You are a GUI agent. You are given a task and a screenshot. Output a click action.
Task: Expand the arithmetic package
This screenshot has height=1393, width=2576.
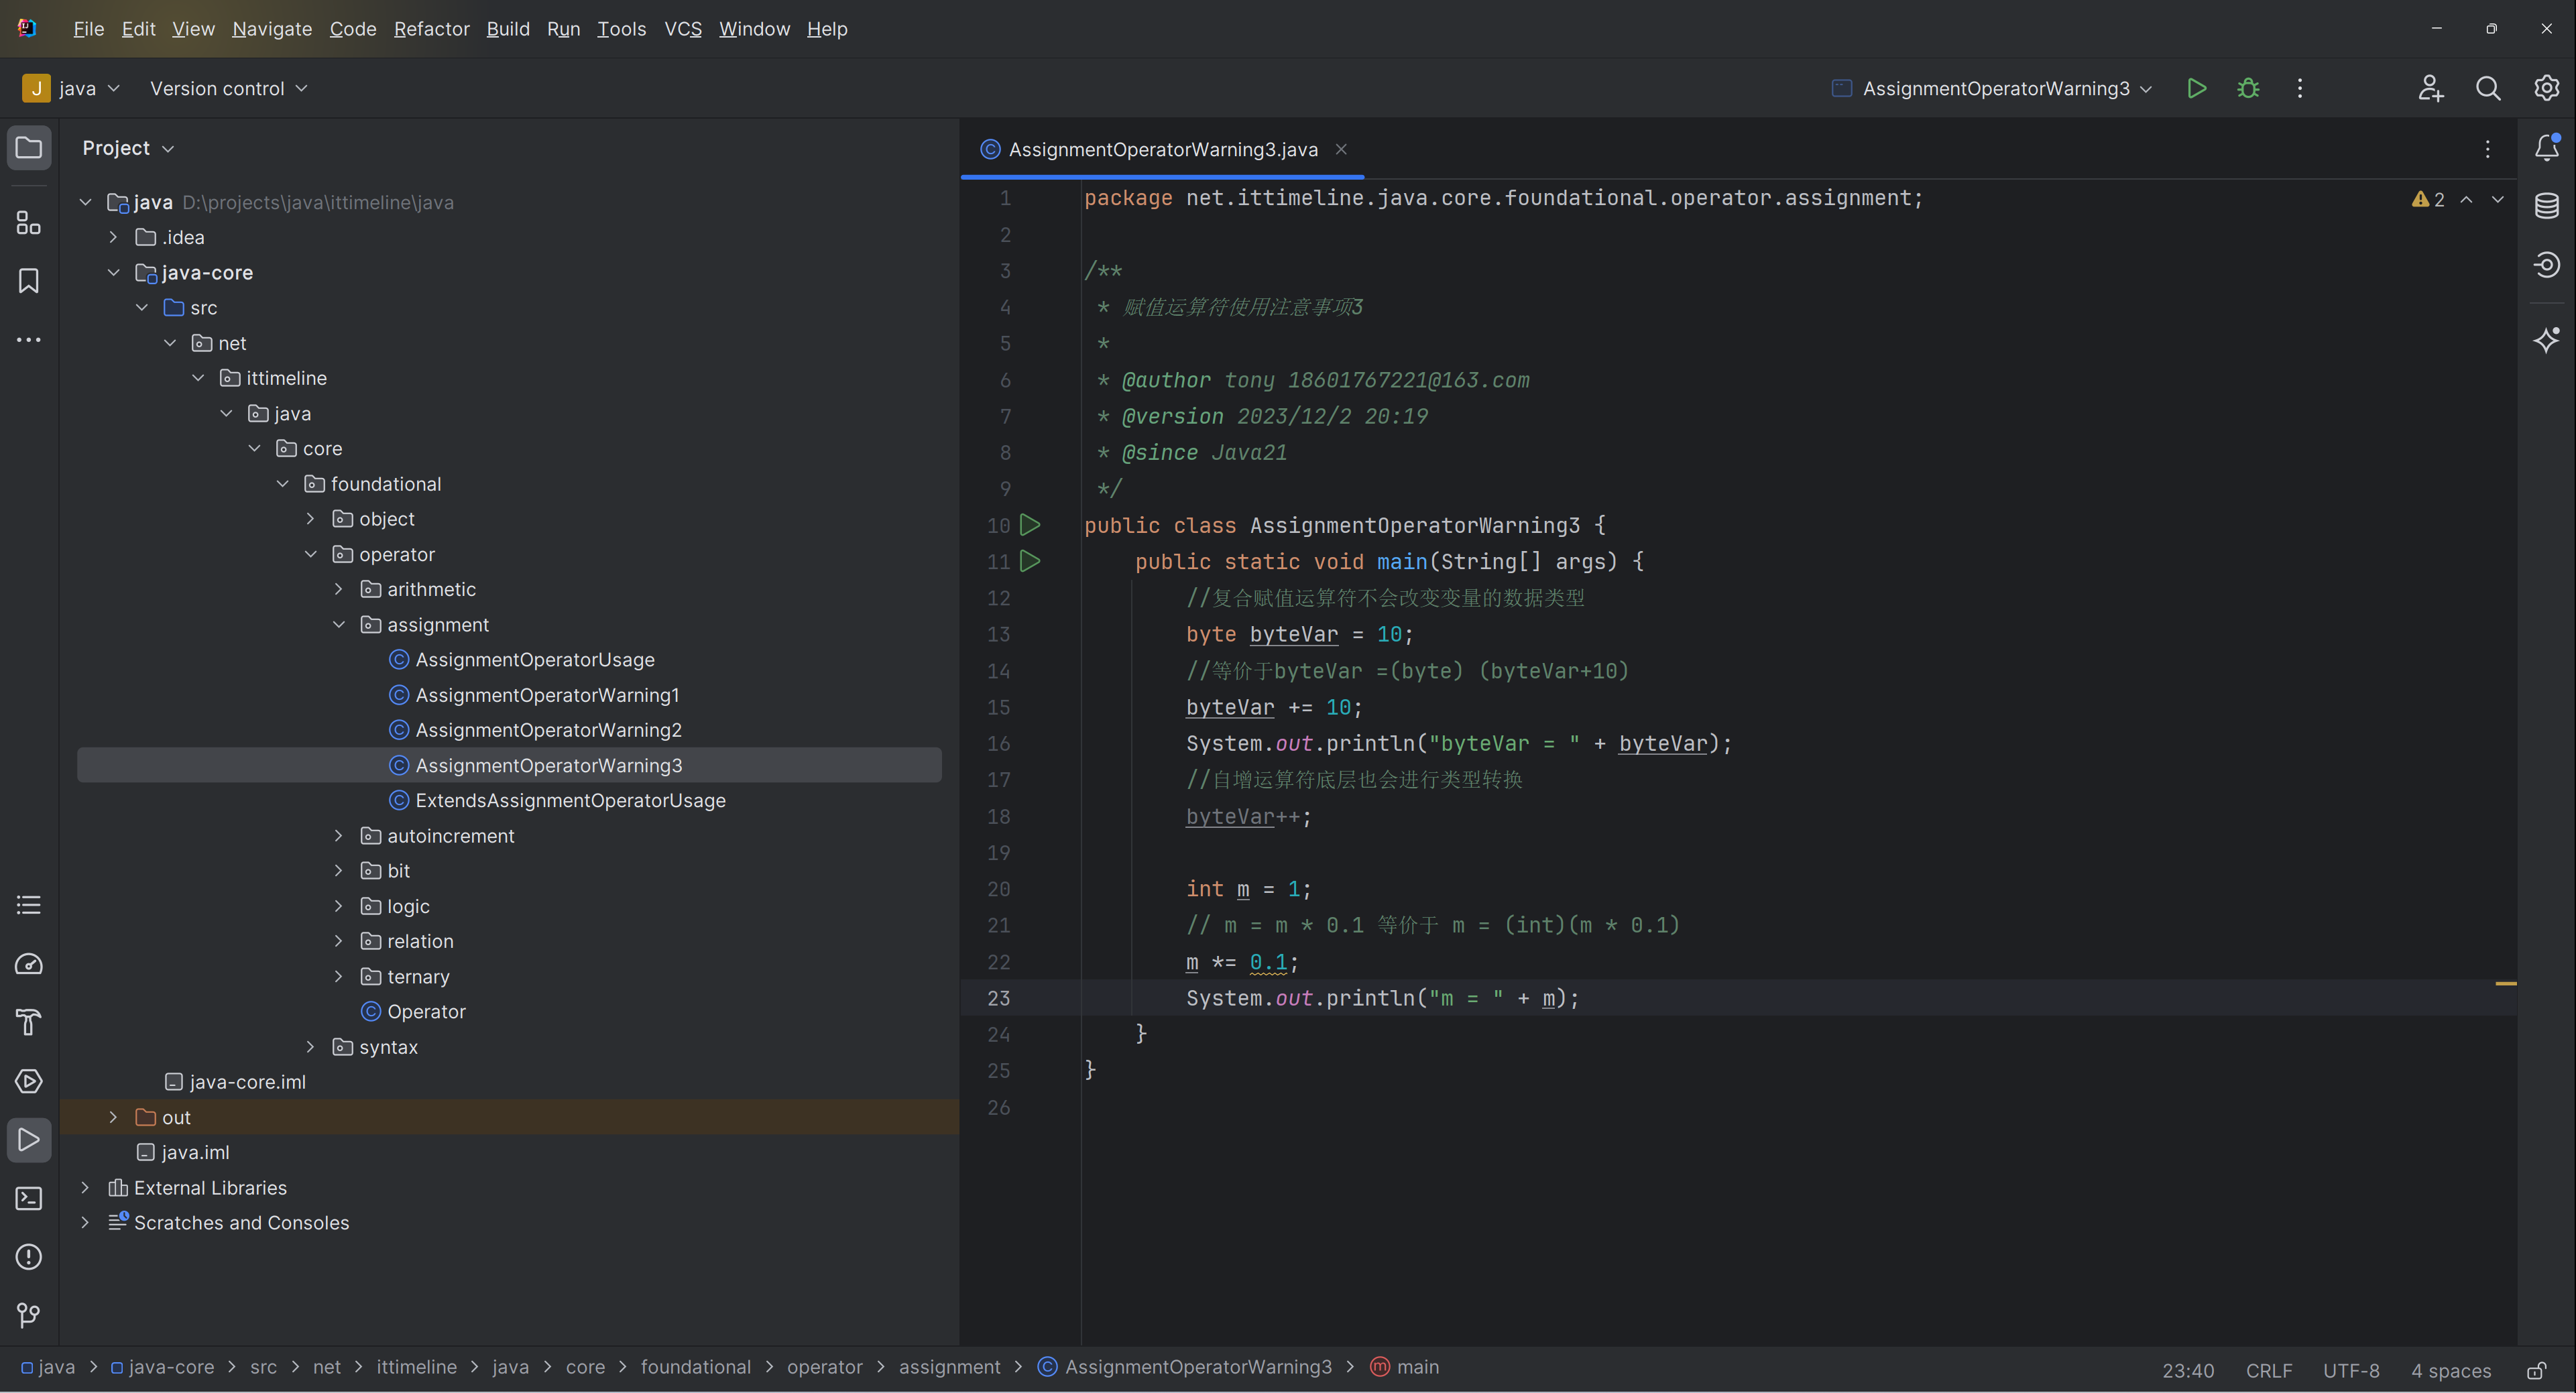(x=338, y=589)
